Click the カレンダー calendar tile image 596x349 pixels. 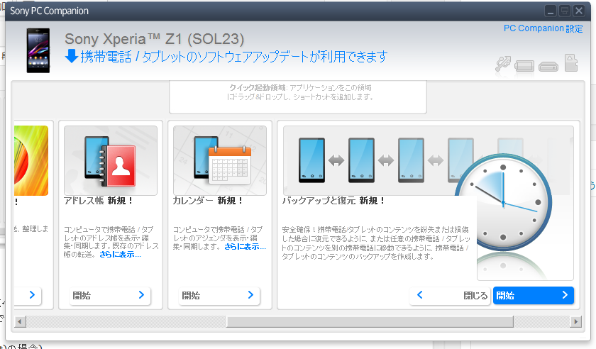pyautogui.click(x=220, y=160)
